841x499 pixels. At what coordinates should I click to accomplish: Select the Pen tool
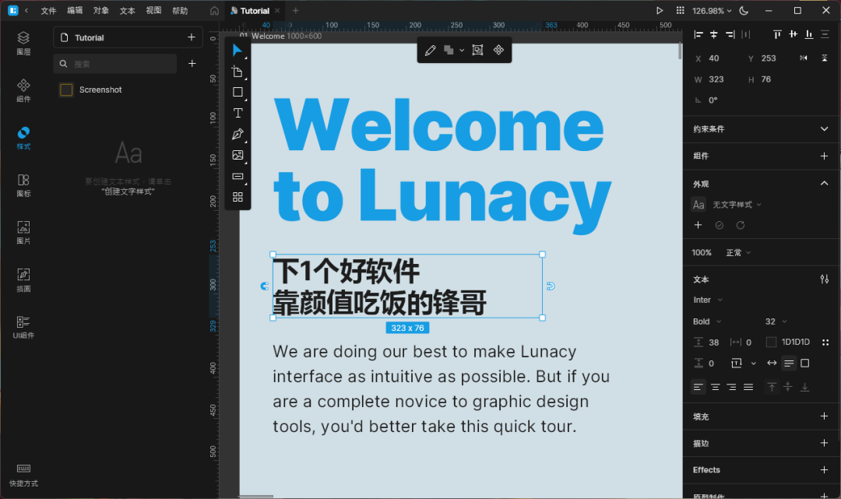coord(238,134)
